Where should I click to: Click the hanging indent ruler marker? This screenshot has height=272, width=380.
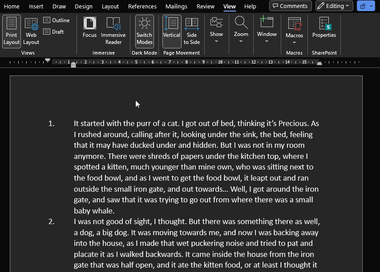coord(73,63)
